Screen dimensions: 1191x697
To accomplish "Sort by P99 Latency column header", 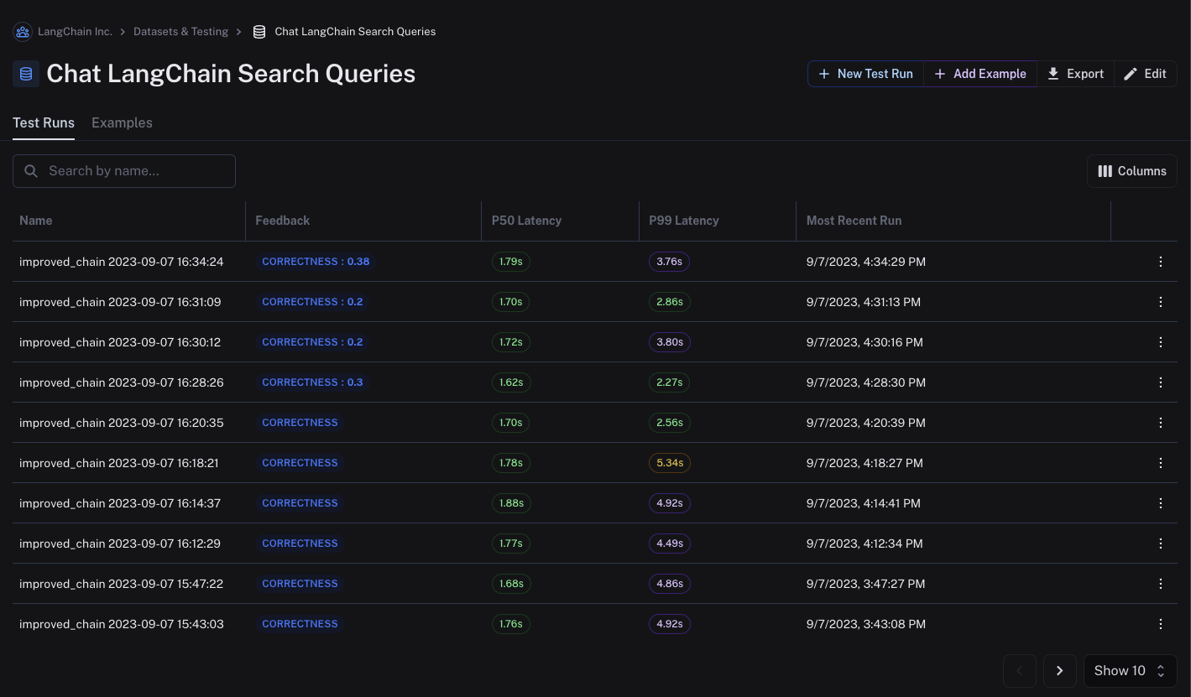I will [x=684, y=221].
